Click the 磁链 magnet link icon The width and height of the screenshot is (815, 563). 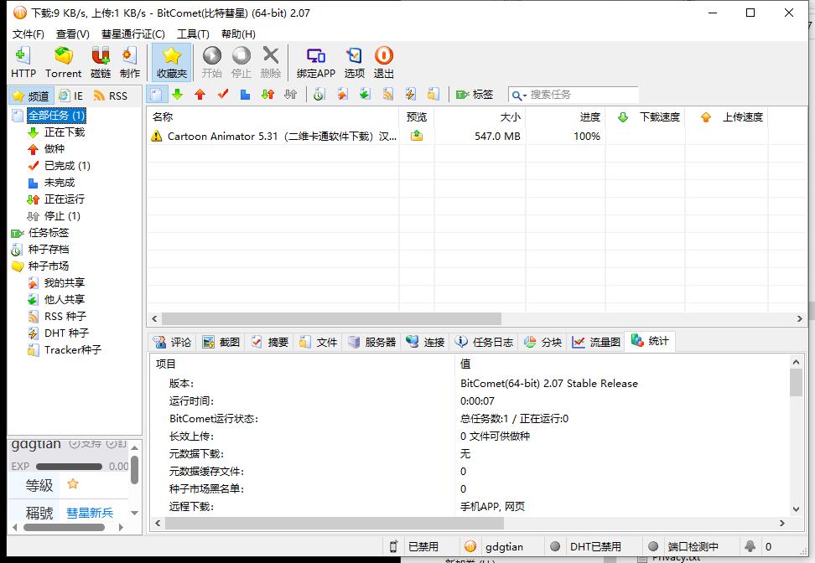[x=101, y=62]
